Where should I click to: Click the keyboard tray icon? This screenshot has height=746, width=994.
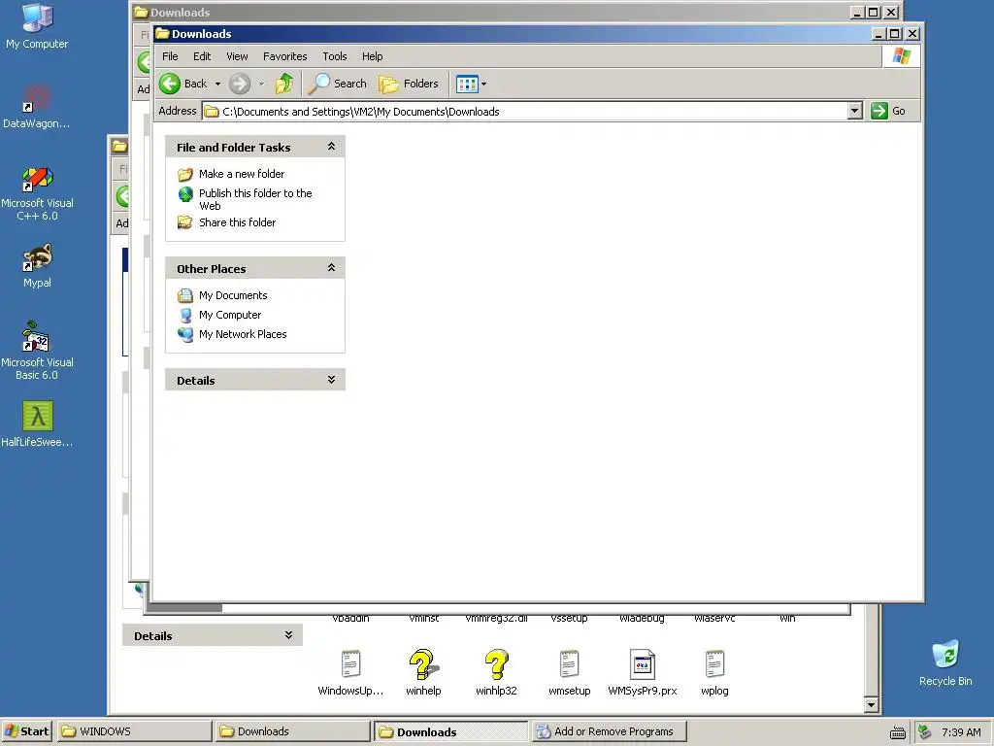[898, 732]
